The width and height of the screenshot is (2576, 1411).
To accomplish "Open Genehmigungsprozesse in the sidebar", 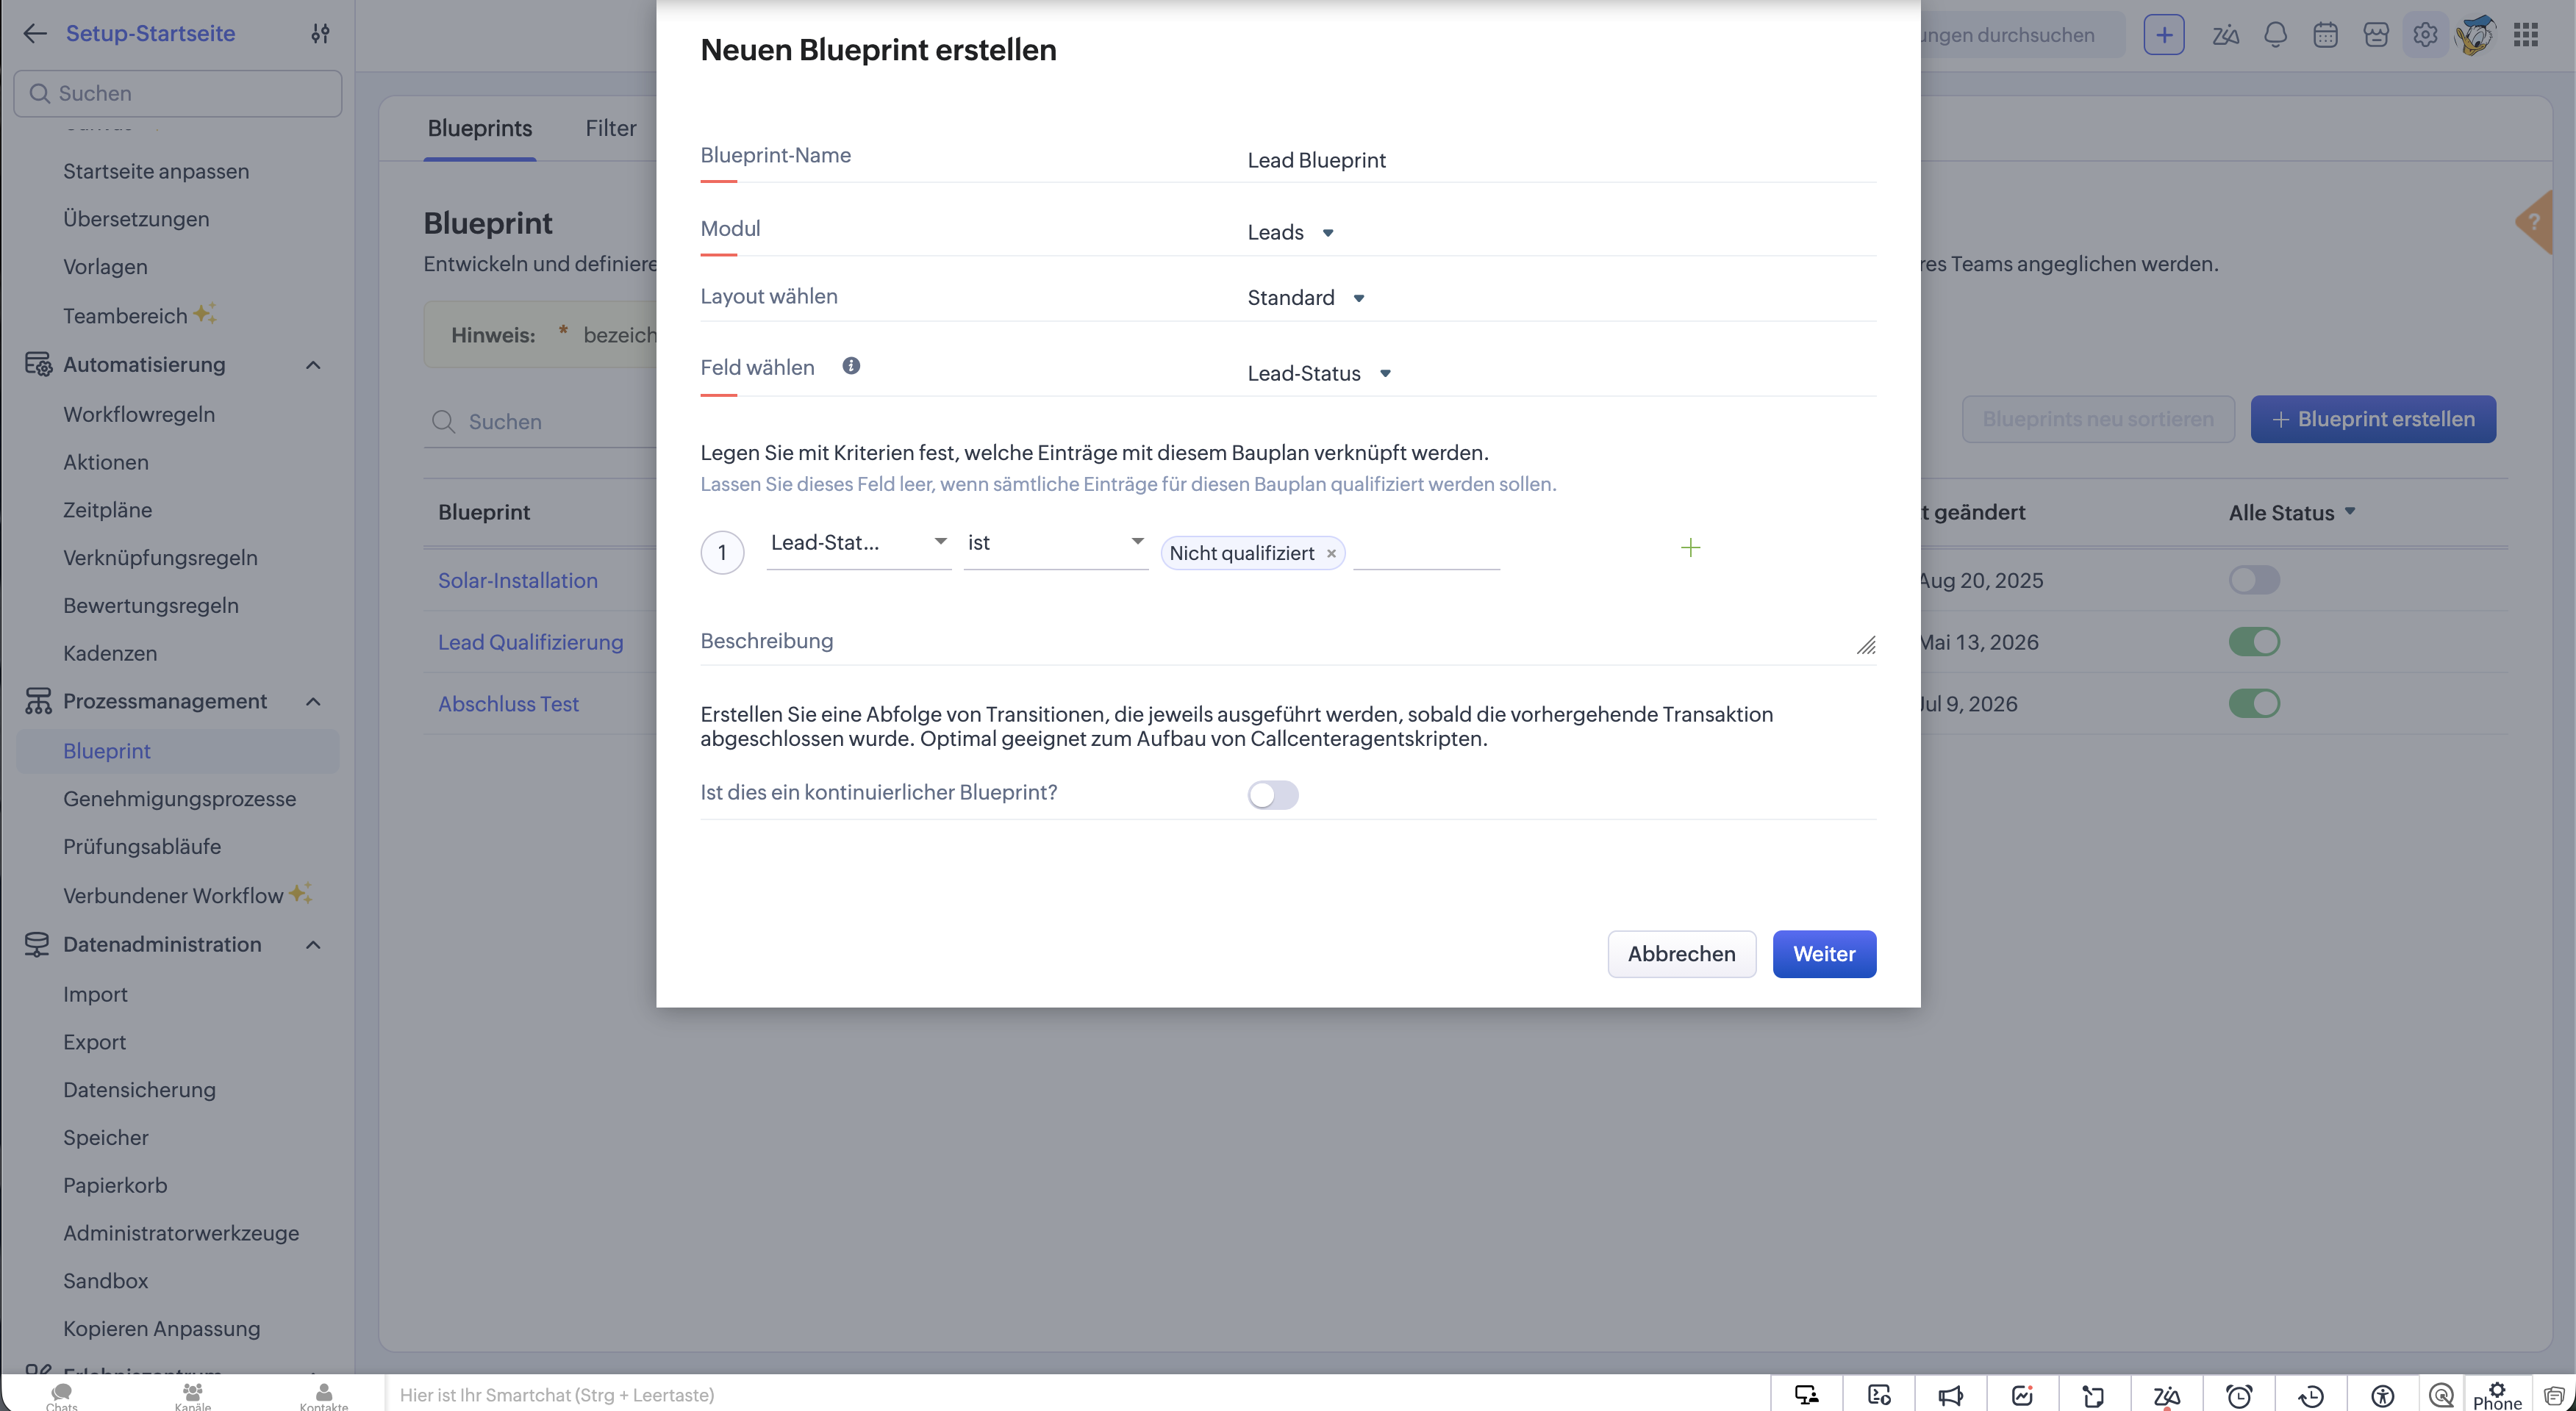I will pos(179,798).
